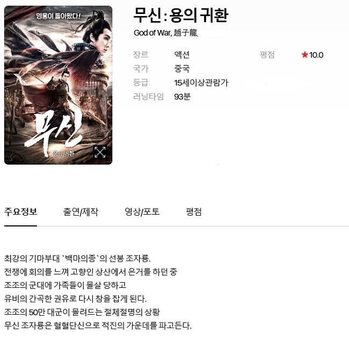Image resolution: width=349 pixels, height=341 pixels.
Task: Switch to the 출연/제작 tab
Action: click(81, 212)
